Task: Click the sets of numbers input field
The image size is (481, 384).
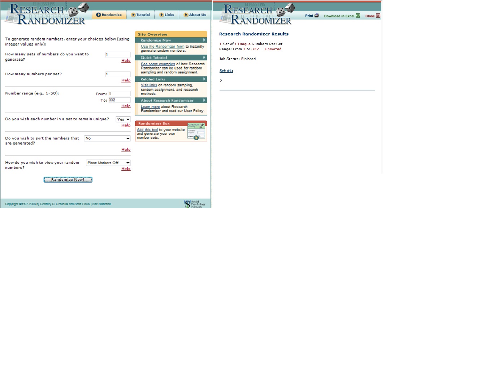Action: (x=118, y=55)
